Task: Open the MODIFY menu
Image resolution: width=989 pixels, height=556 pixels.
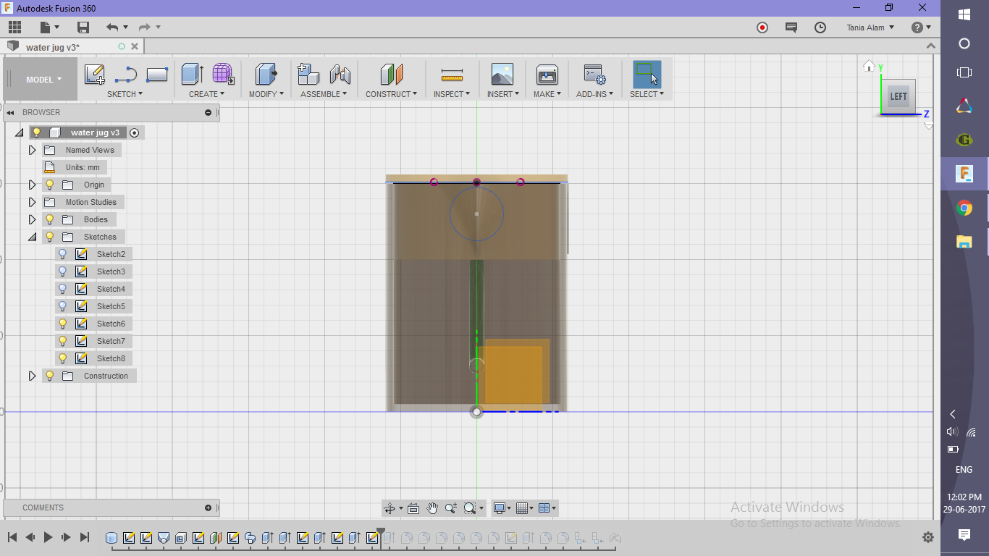Action: pos(266,94)
